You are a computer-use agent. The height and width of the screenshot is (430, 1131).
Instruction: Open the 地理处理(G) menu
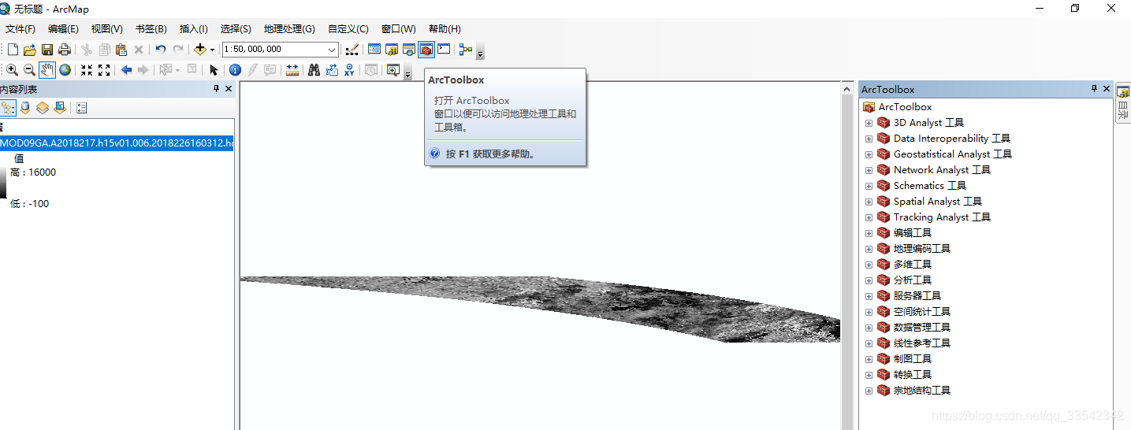(289, 29)
